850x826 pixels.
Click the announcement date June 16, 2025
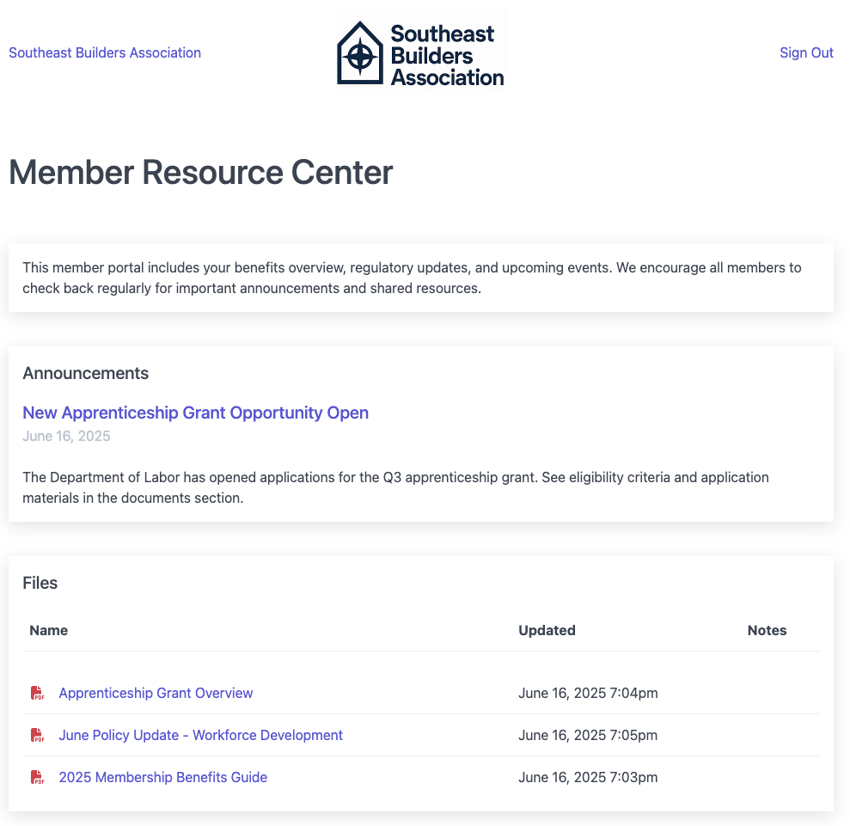click(x=66, y=436)
